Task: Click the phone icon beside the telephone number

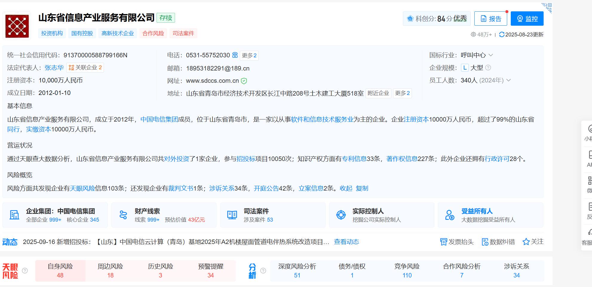Action: 235,55
